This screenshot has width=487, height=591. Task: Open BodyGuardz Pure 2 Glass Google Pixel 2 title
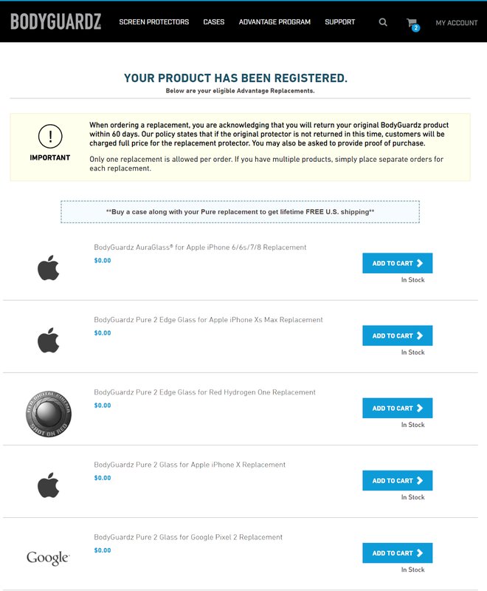pyautogui.click(x=188, y=537)
